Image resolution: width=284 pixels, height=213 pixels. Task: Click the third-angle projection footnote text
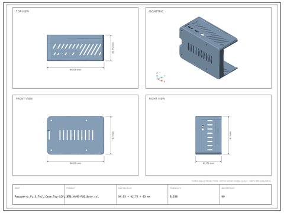pyautogui.click(x=231, y=181)
